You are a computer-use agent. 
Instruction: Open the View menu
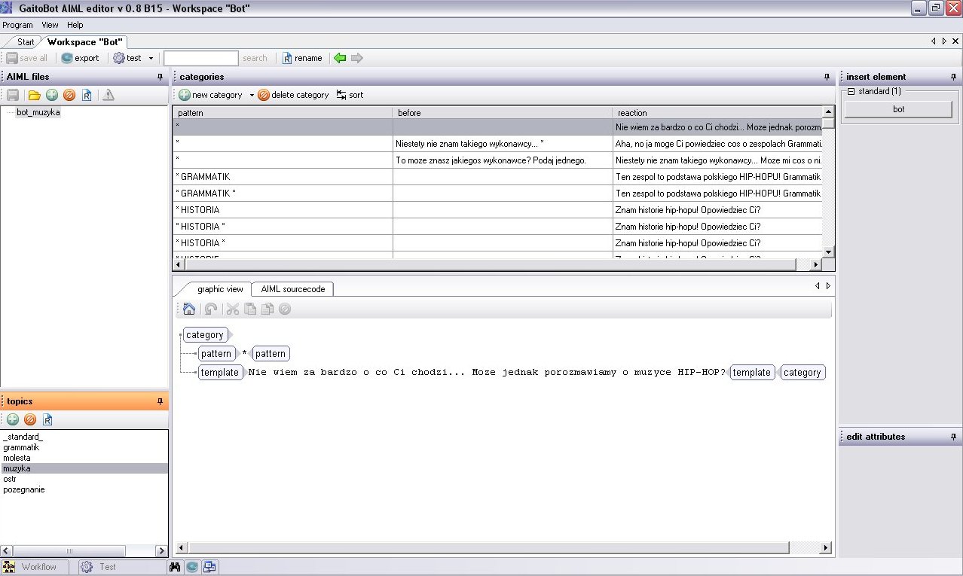[x=50, y=25]
